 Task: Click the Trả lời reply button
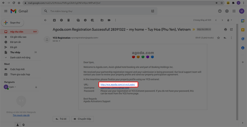pos(61,119)
